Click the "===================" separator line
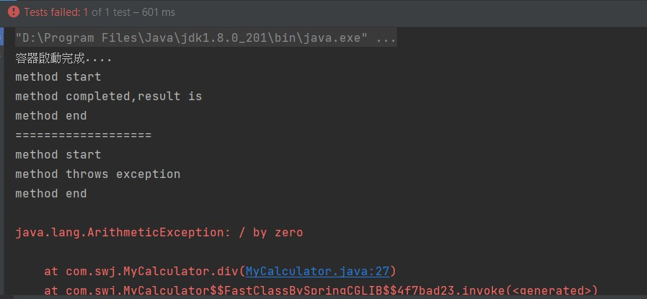 [84, 135]
